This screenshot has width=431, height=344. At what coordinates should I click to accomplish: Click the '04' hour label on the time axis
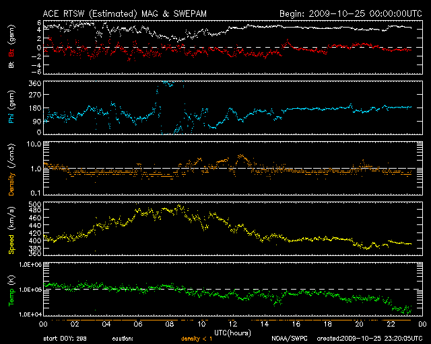click(x=106, y=325)
